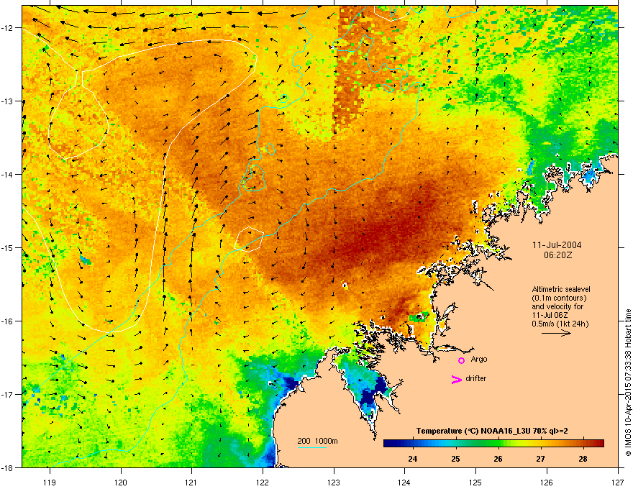Click the '(0.1m contours)' text
The image size is (633, 489).
(559, 298)
